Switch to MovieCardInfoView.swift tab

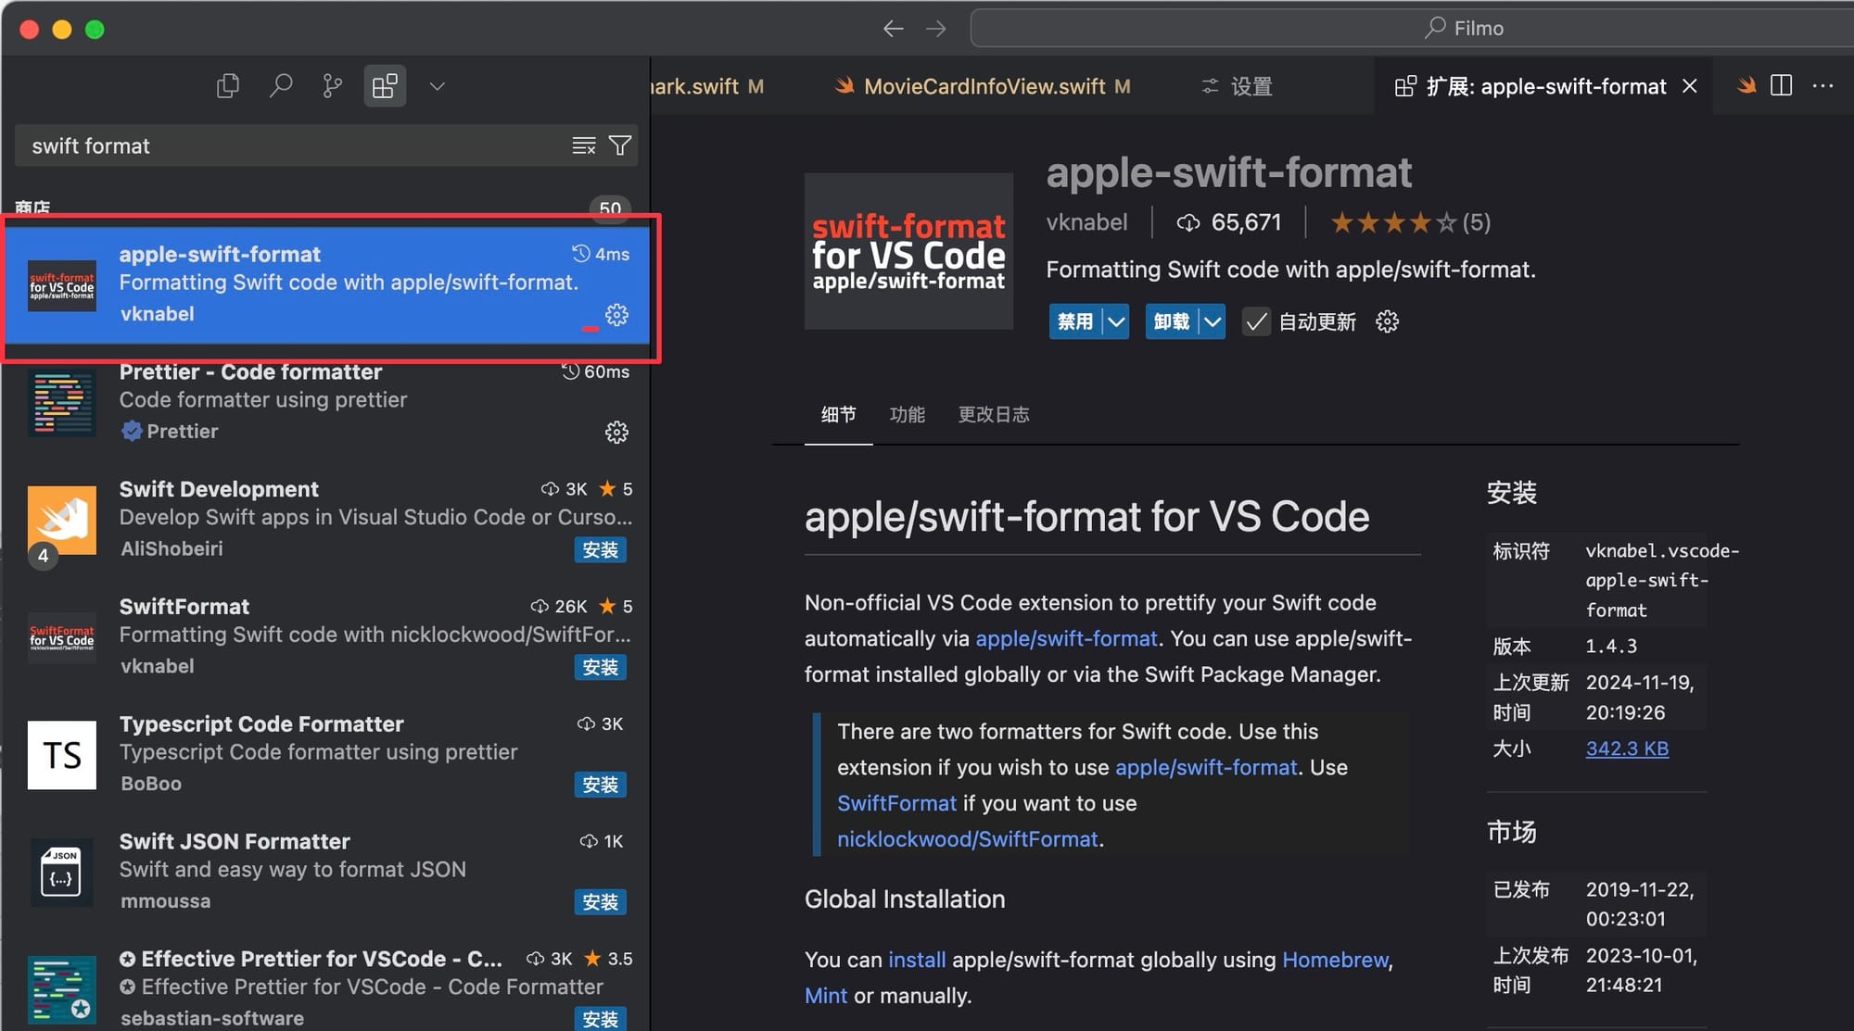click(x=984, y=86)
